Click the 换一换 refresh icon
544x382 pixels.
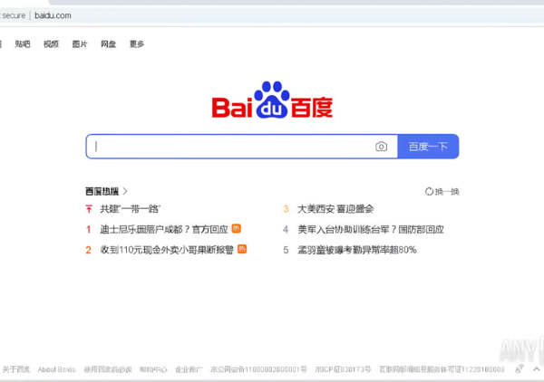point(429,192)
